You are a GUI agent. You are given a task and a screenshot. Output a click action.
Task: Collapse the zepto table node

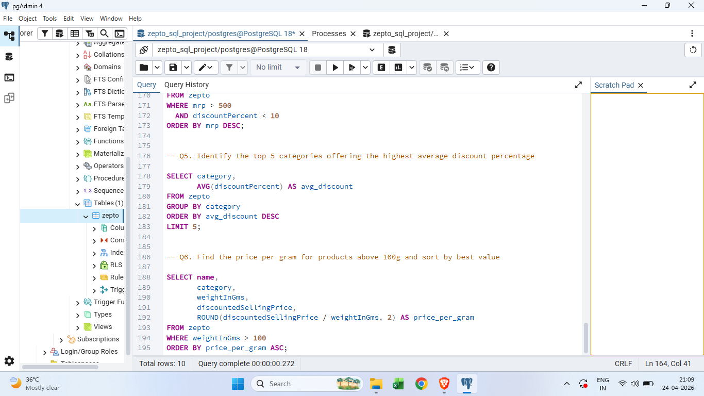coord(86,216)
